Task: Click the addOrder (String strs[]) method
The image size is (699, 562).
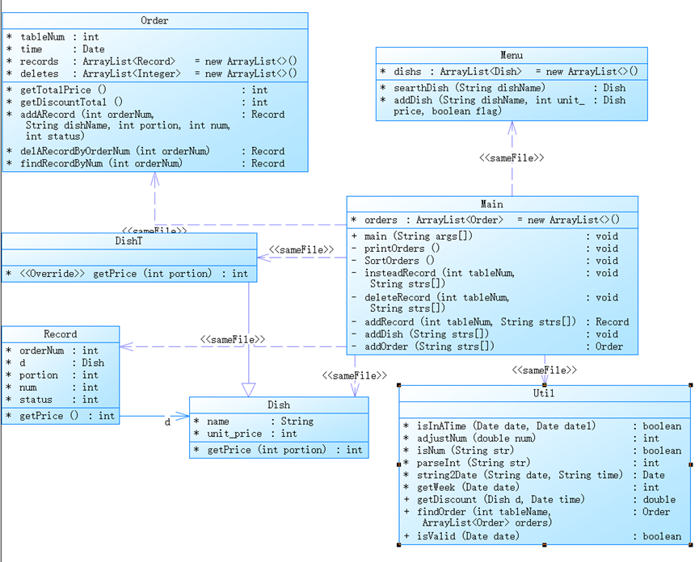Action: [486, 346]
